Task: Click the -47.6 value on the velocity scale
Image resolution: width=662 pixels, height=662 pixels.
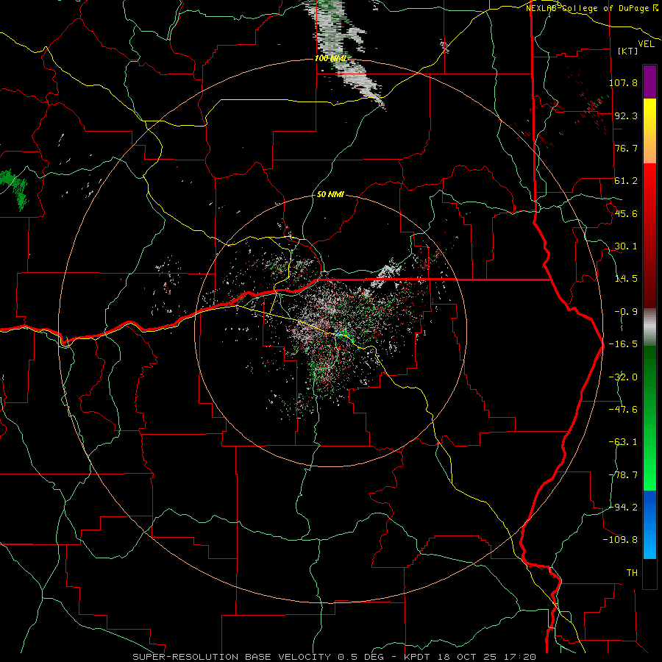Action: click(x=623, y=410)
